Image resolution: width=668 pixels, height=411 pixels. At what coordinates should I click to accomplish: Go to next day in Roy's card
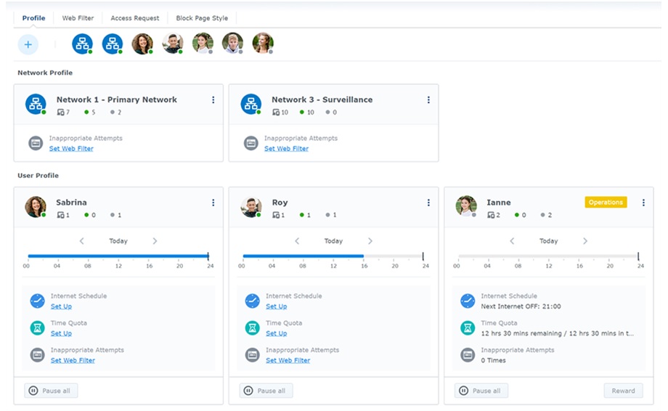point(370,241)
